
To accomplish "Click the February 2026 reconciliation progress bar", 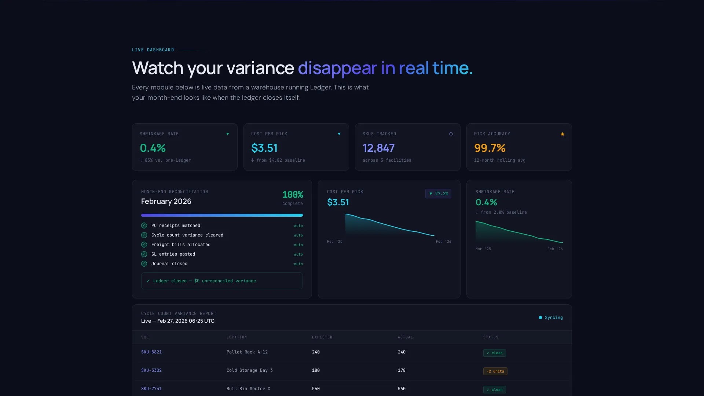I will pyautogui.click(x=222, y=215).
